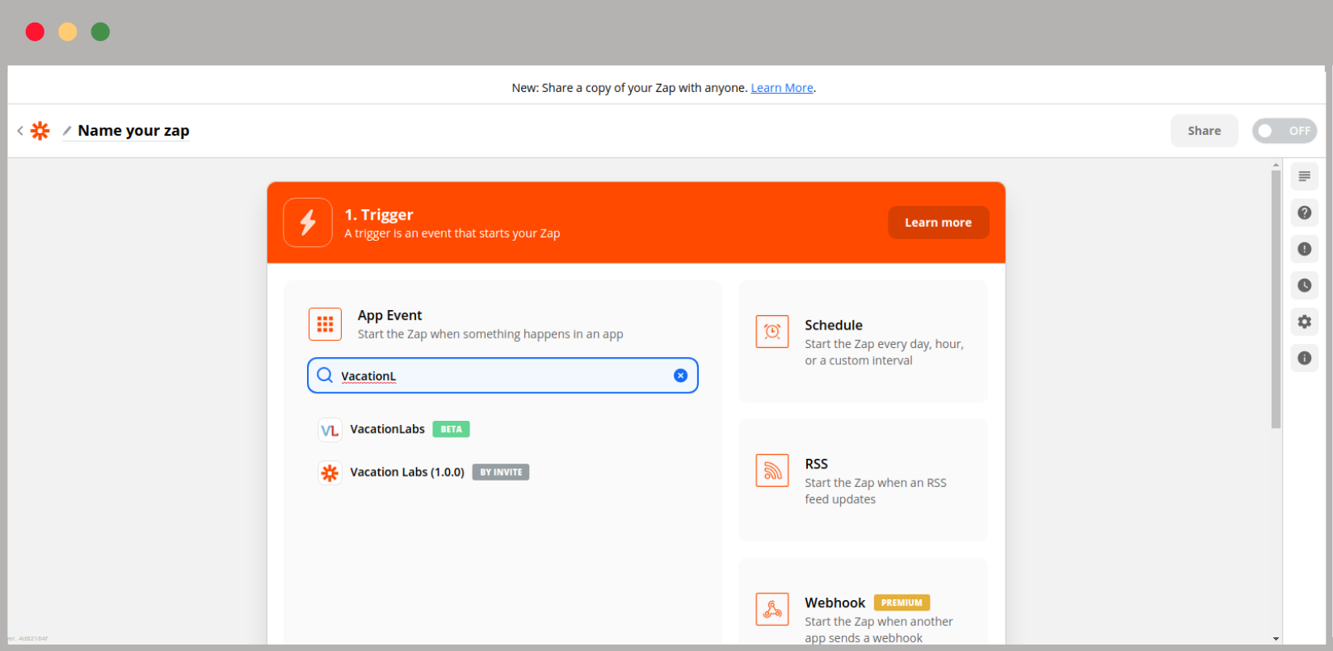Open the settings gear icon in sidebar

point(1304,321)
